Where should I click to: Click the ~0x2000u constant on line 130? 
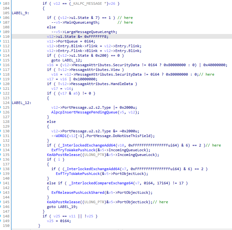(x=128, y=131)
